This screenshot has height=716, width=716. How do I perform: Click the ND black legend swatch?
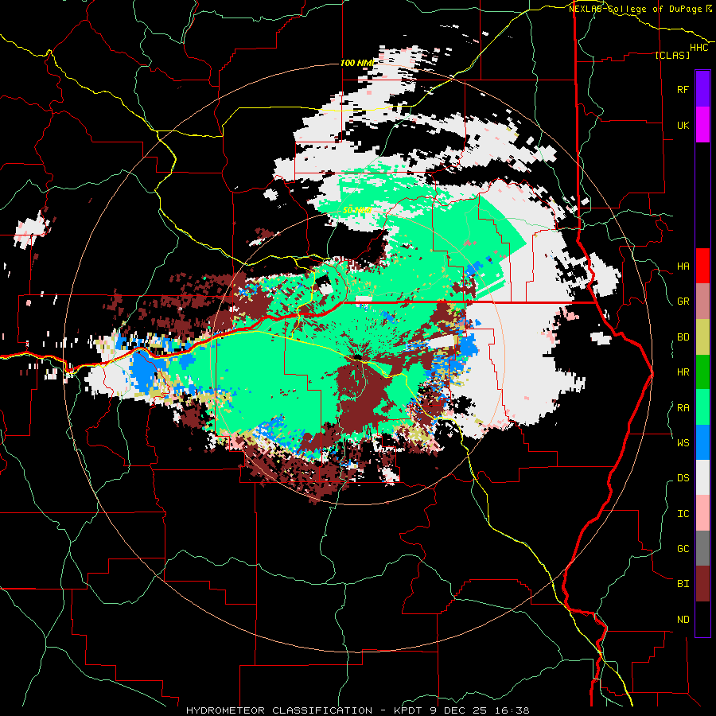[702, 619]
